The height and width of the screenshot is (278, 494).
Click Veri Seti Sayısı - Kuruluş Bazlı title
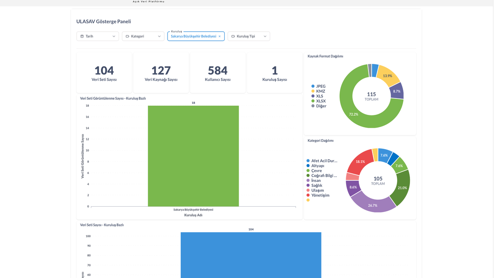[x=102, y=225]
